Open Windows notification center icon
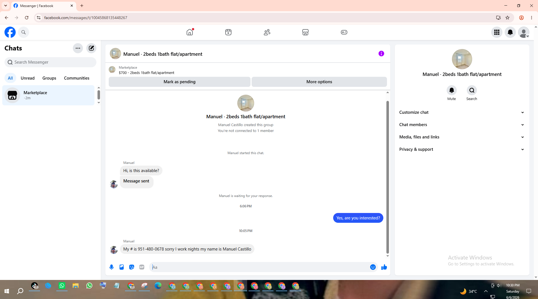This screenshot has width=538, height=299. tap(529, 291)
